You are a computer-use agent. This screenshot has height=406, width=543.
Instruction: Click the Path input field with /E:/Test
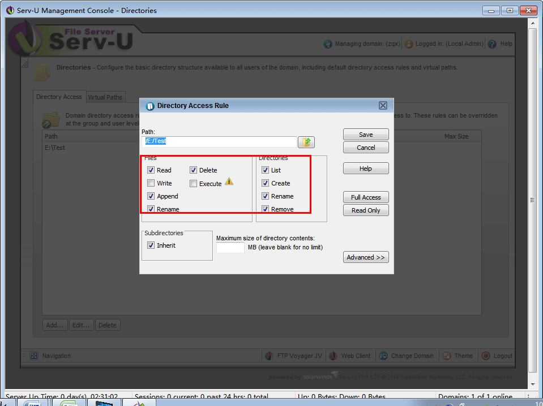pyautogui.click(x=219, y=141)
